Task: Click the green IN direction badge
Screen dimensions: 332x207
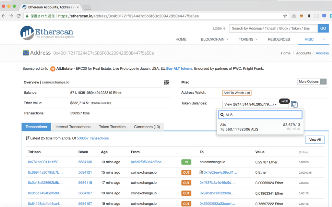Action: [186, 162]
